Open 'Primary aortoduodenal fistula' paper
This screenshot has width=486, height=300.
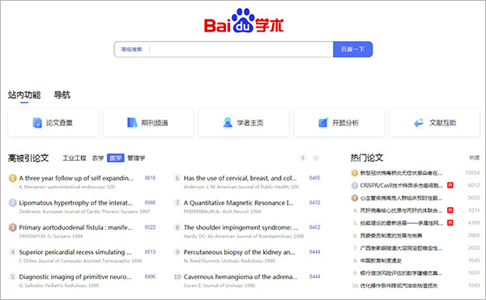pos(75,228)
